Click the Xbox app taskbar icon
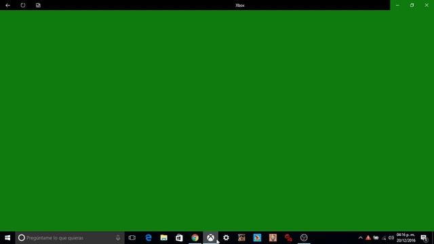The width and height of the screenshot is (434, 244). click(211, 238)
